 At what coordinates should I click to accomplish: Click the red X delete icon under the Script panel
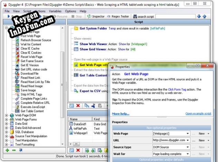pos(78,106)
